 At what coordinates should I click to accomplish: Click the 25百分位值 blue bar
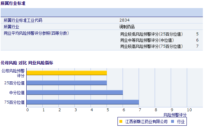click(67, 83)
